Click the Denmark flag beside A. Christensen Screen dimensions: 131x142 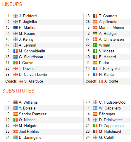pyautogui.click(x=95, y=39)
